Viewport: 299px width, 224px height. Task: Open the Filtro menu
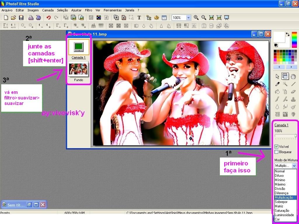(x=88, y=10)
